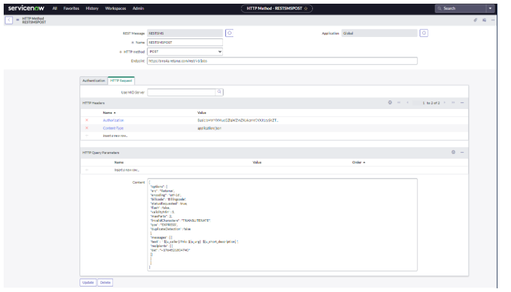The image size is (511, 292).
Task: Open REST Message record info icon
Action: coord(229,33)
